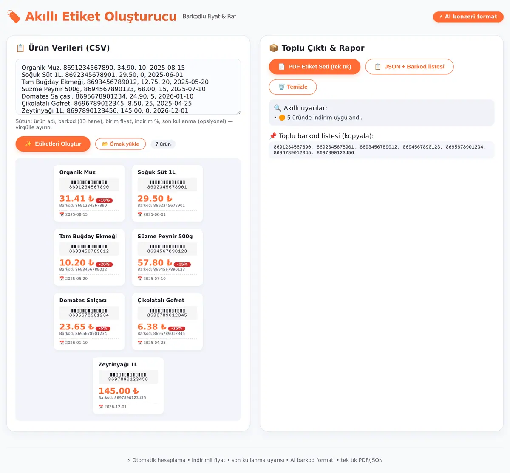Click the Süzme Peynir 500g label title
Image resolution: width=510 pixels, height=473 pixels.
point(165,236)
